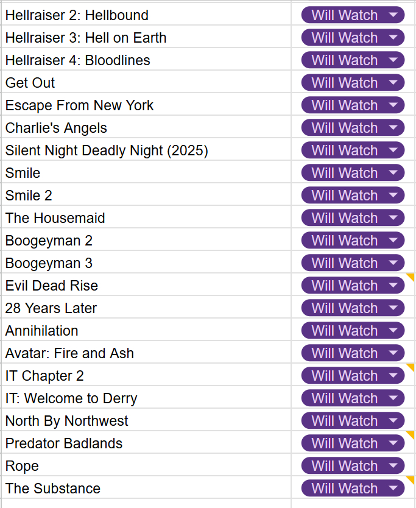This screenshot has width=416, height=508.
Task: Click the note indicator on IT Chapter 2 row
Action: (x=411, y=368)
